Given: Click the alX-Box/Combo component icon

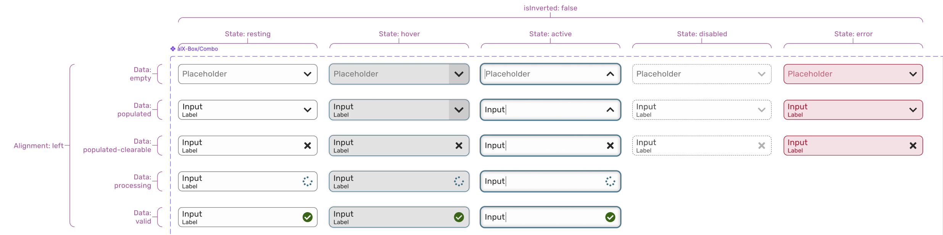Looking at the screenshot, I should pos(173,49).
